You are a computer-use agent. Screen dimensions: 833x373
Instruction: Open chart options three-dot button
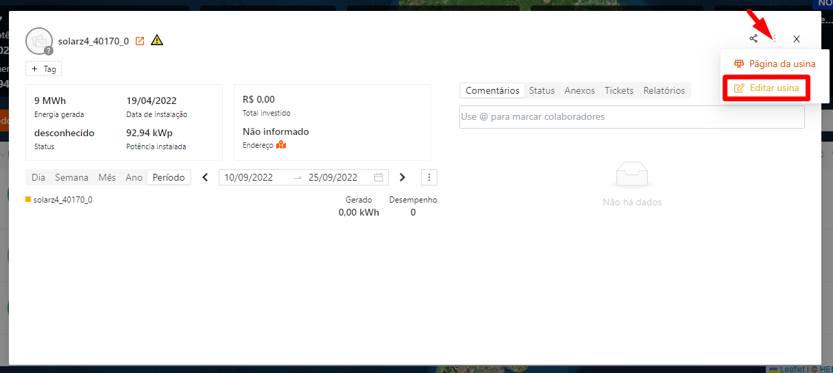(x=429, y=177)
